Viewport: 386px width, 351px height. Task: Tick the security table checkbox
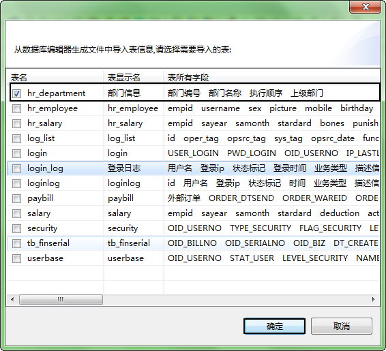tap(17, 228)
